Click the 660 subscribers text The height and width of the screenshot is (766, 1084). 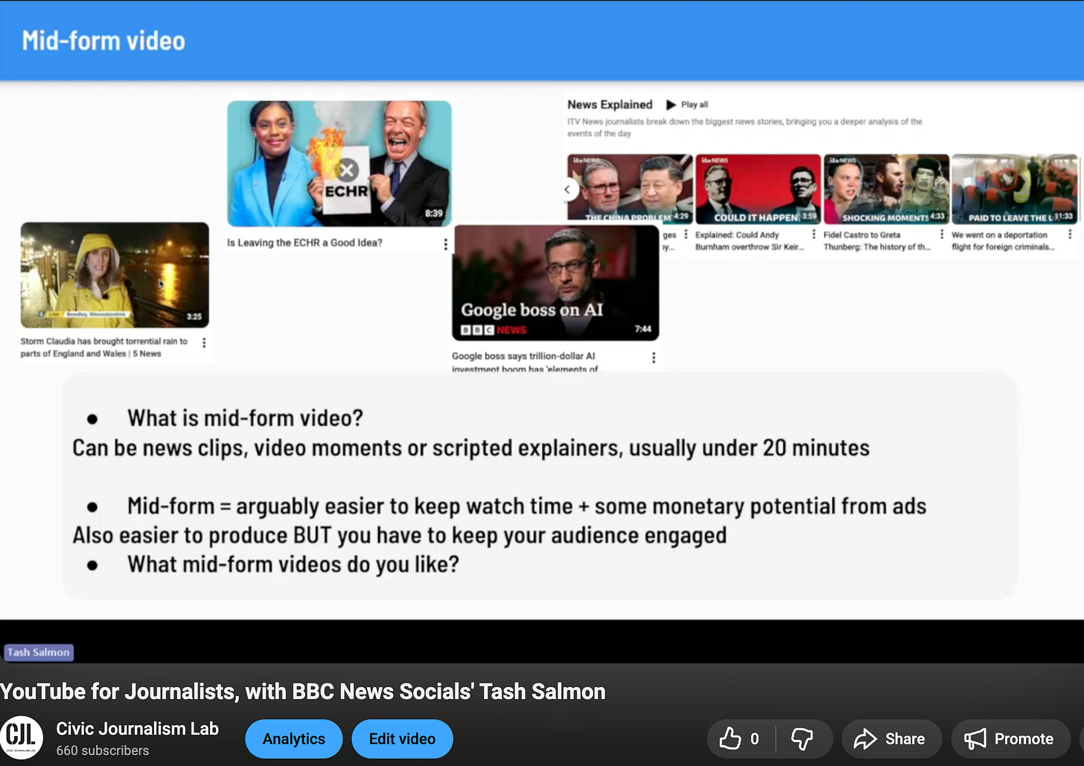point(103,750)
